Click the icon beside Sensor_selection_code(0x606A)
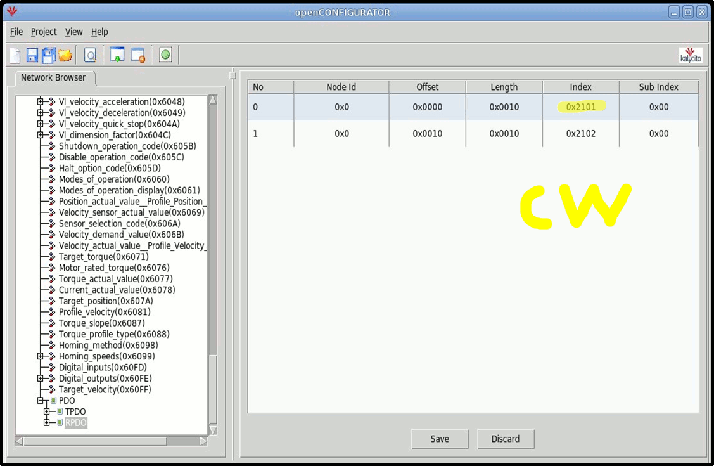This screenshot has width=714, height=466. pyautogui.click(x=51, y=224)
